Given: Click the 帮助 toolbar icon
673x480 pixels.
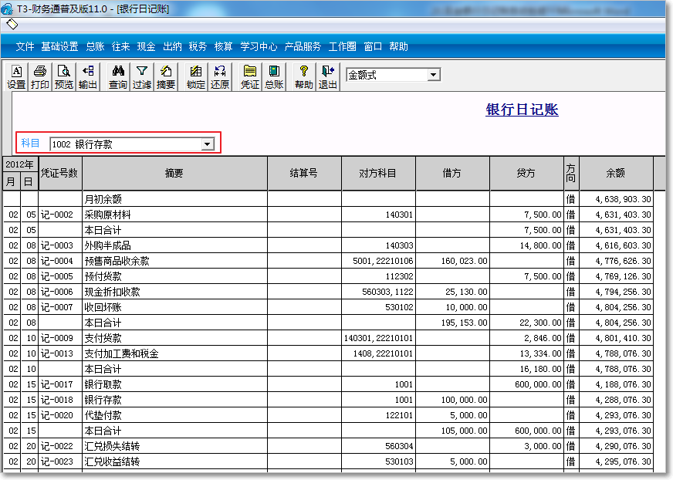Looking at the screenshot, I should click(x=302, y=75).
